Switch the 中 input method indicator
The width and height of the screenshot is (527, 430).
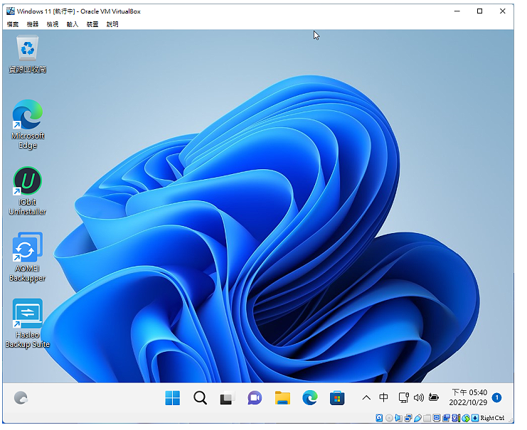(x=383, y=398)
